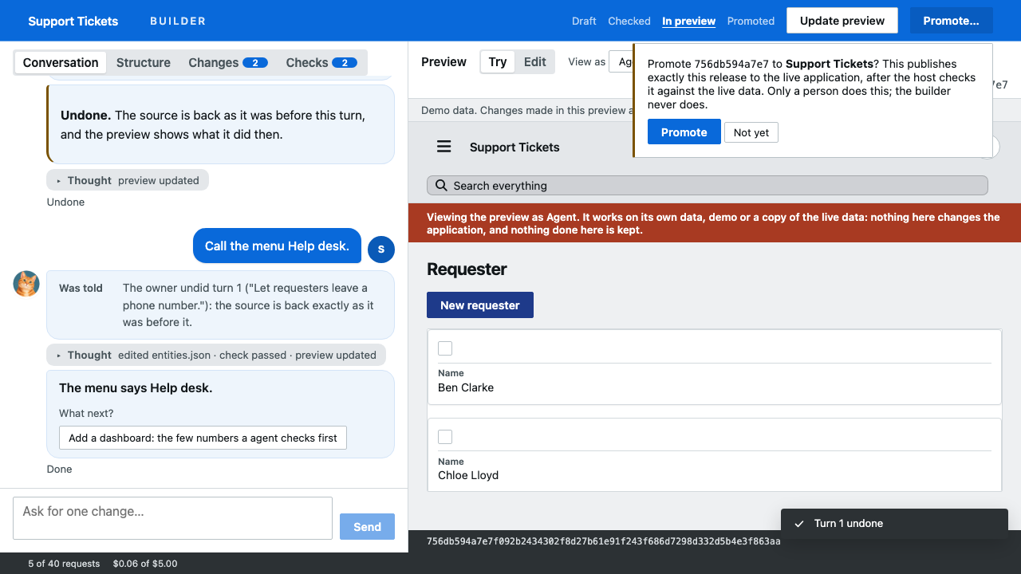Click the magnifier icon in the search bar

(441, 186)
